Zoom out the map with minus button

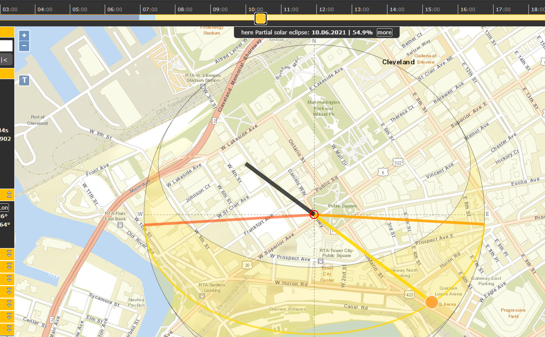point(24,46)
